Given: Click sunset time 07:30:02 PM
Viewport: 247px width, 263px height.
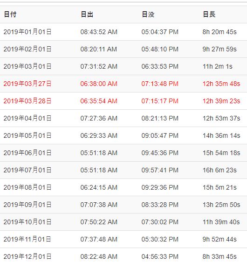Looking at the screenshot, I should click(x=160, y=222).
